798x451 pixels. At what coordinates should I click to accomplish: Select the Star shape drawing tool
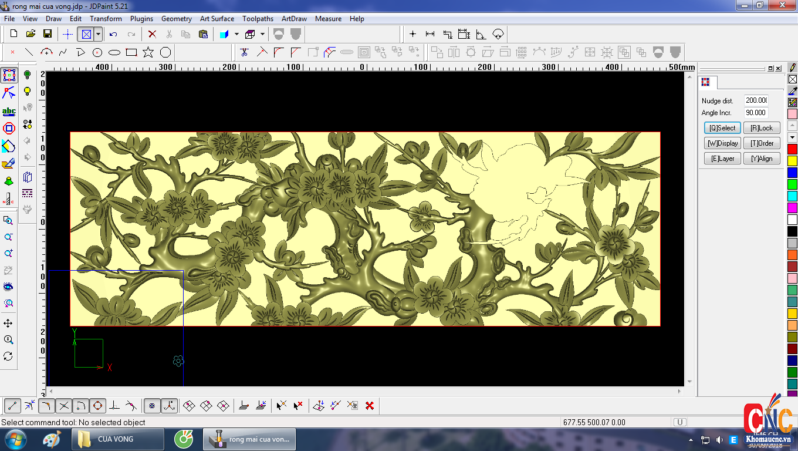coord(148,52)
